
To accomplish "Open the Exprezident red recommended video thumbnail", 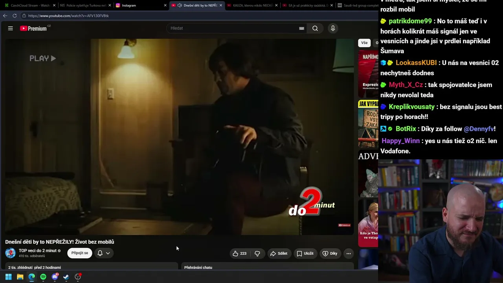I will pyautogui.click(x=368, y=74).
